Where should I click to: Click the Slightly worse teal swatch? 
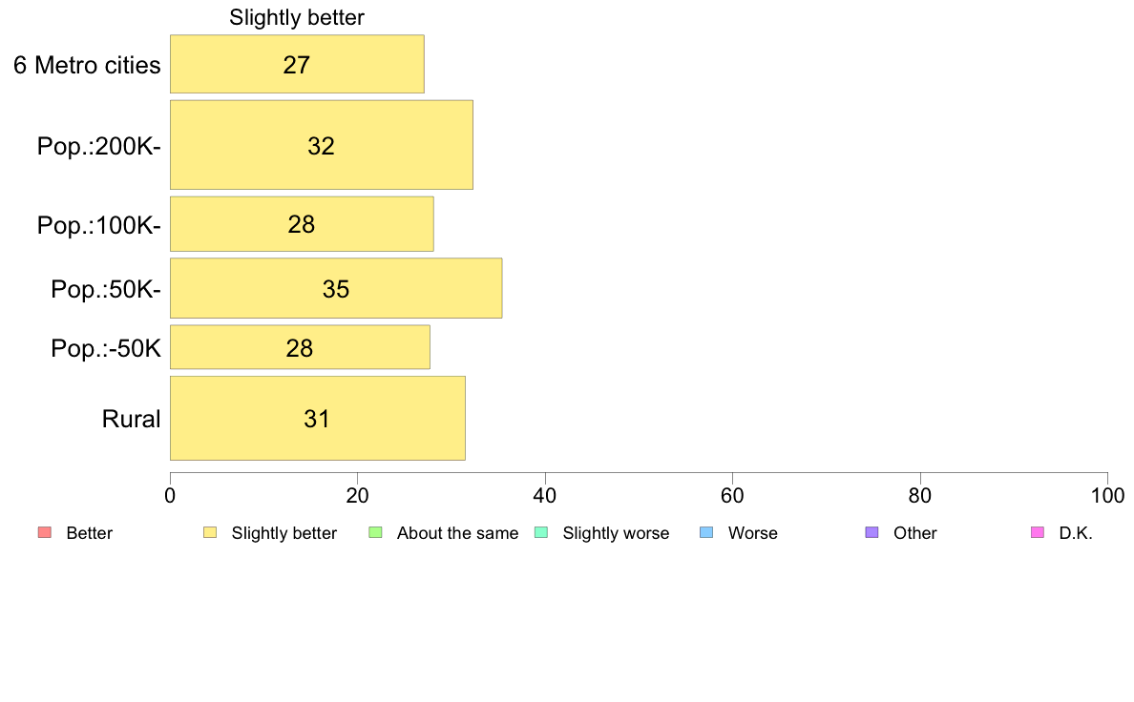click(x=541, y=533)
